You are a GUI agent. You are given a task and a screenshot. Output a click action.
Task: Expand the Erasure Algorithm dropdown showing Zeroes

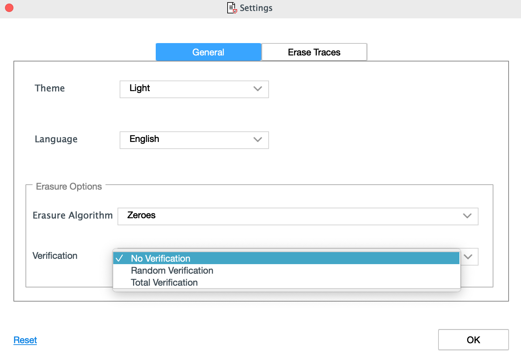coord(298,216)
